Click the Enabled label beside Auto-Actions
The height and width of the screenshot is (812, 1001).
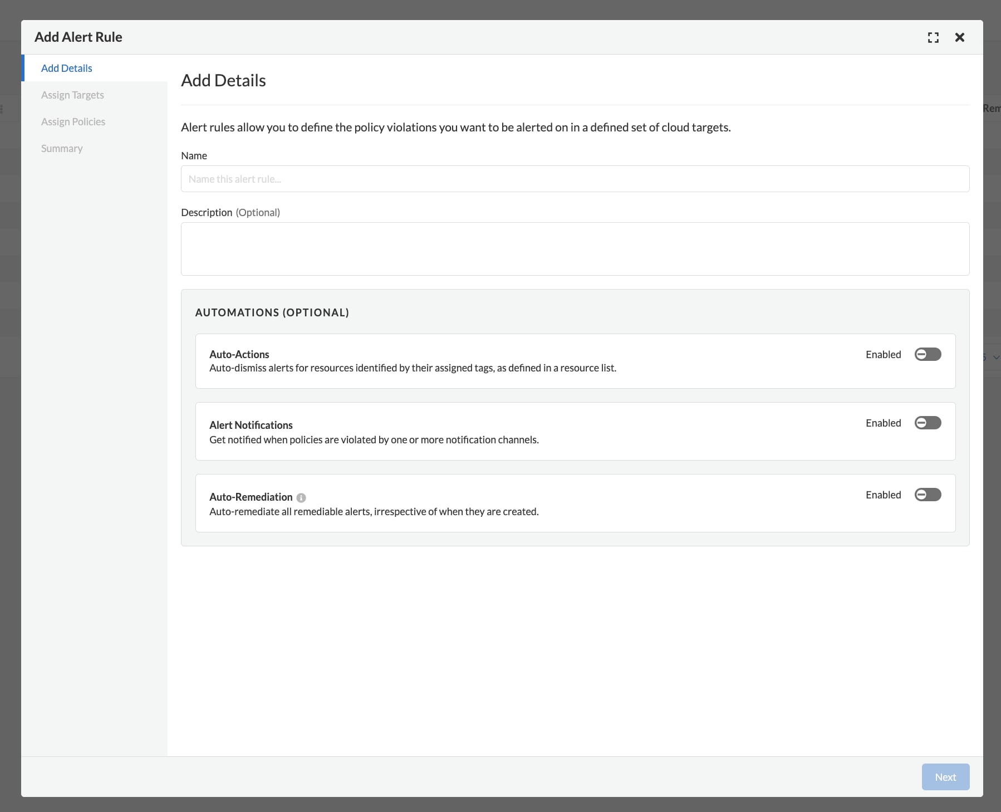click(x=883, y=354)
